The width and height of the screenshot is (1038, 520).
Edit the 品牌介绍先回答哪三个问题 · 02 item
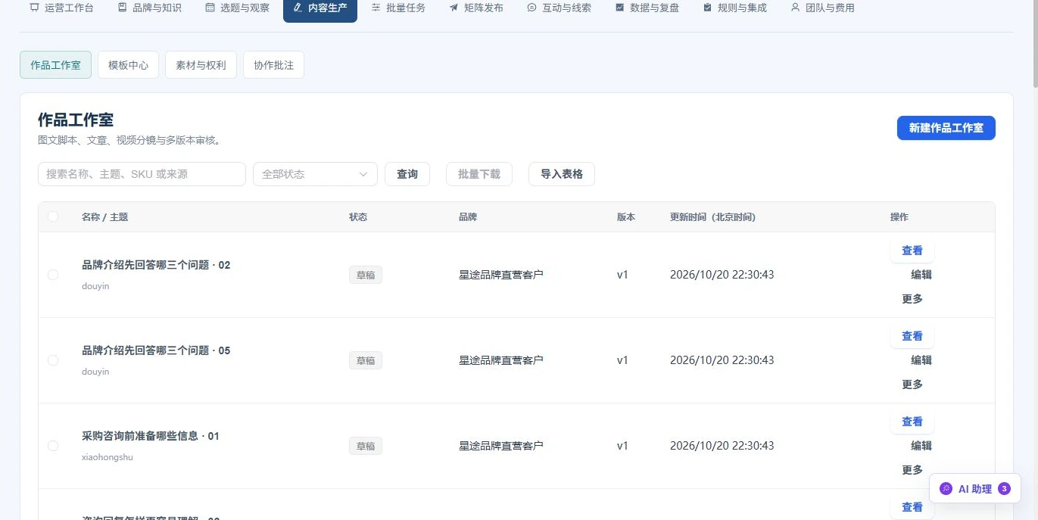tap(921, 275)
